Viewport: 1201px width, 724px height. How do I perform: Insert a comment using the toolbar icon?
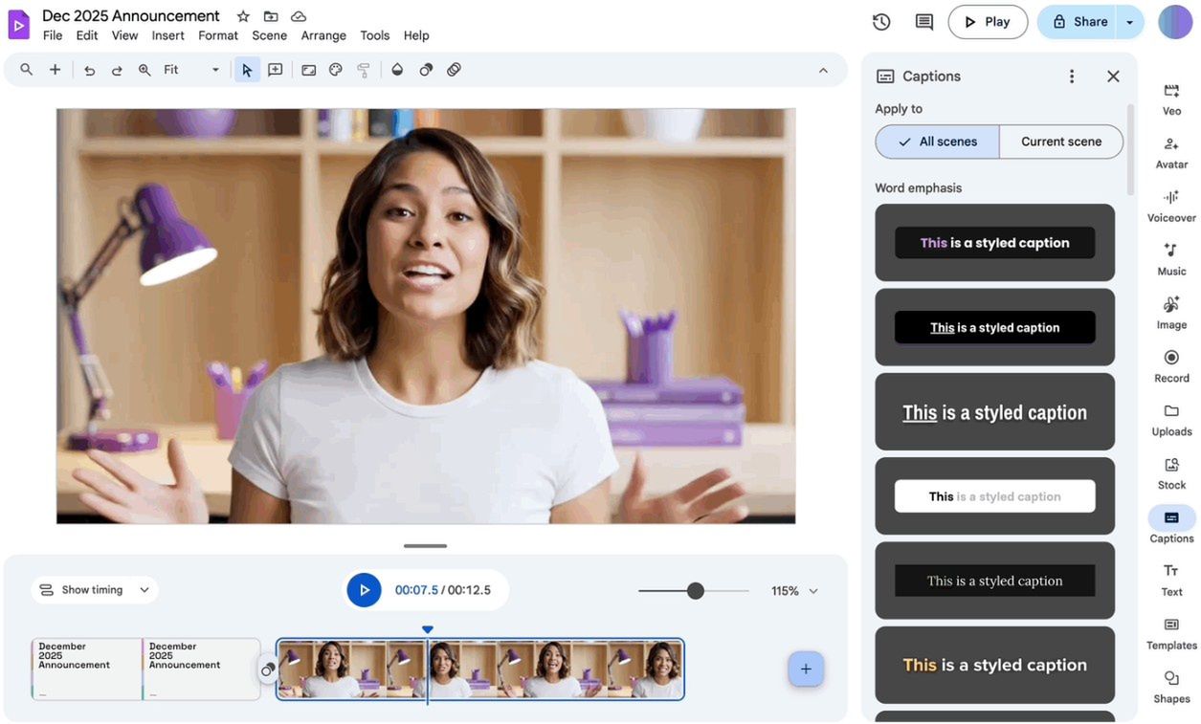click(x=276, y=69)
